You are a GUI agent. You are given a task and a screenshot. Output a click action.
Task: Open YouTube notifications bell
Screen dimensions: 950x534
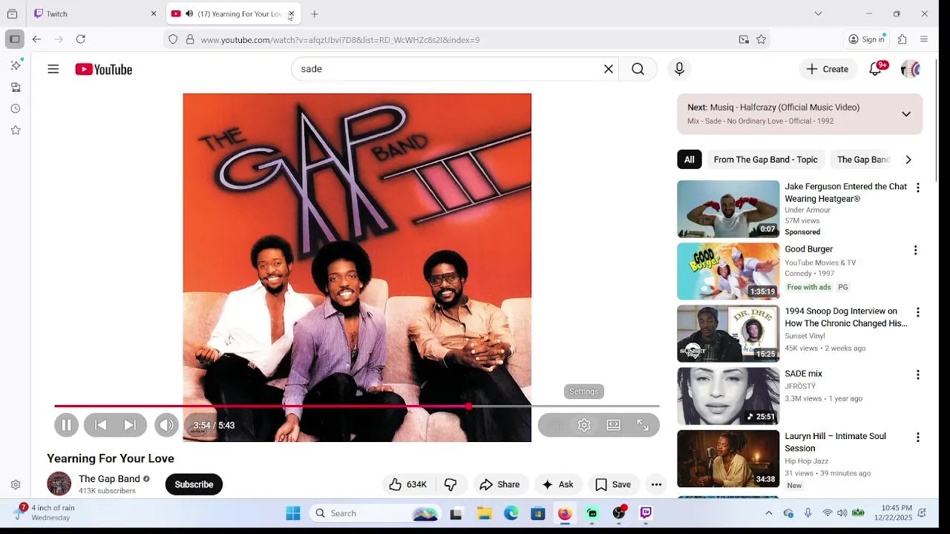[x=876, y=69]
